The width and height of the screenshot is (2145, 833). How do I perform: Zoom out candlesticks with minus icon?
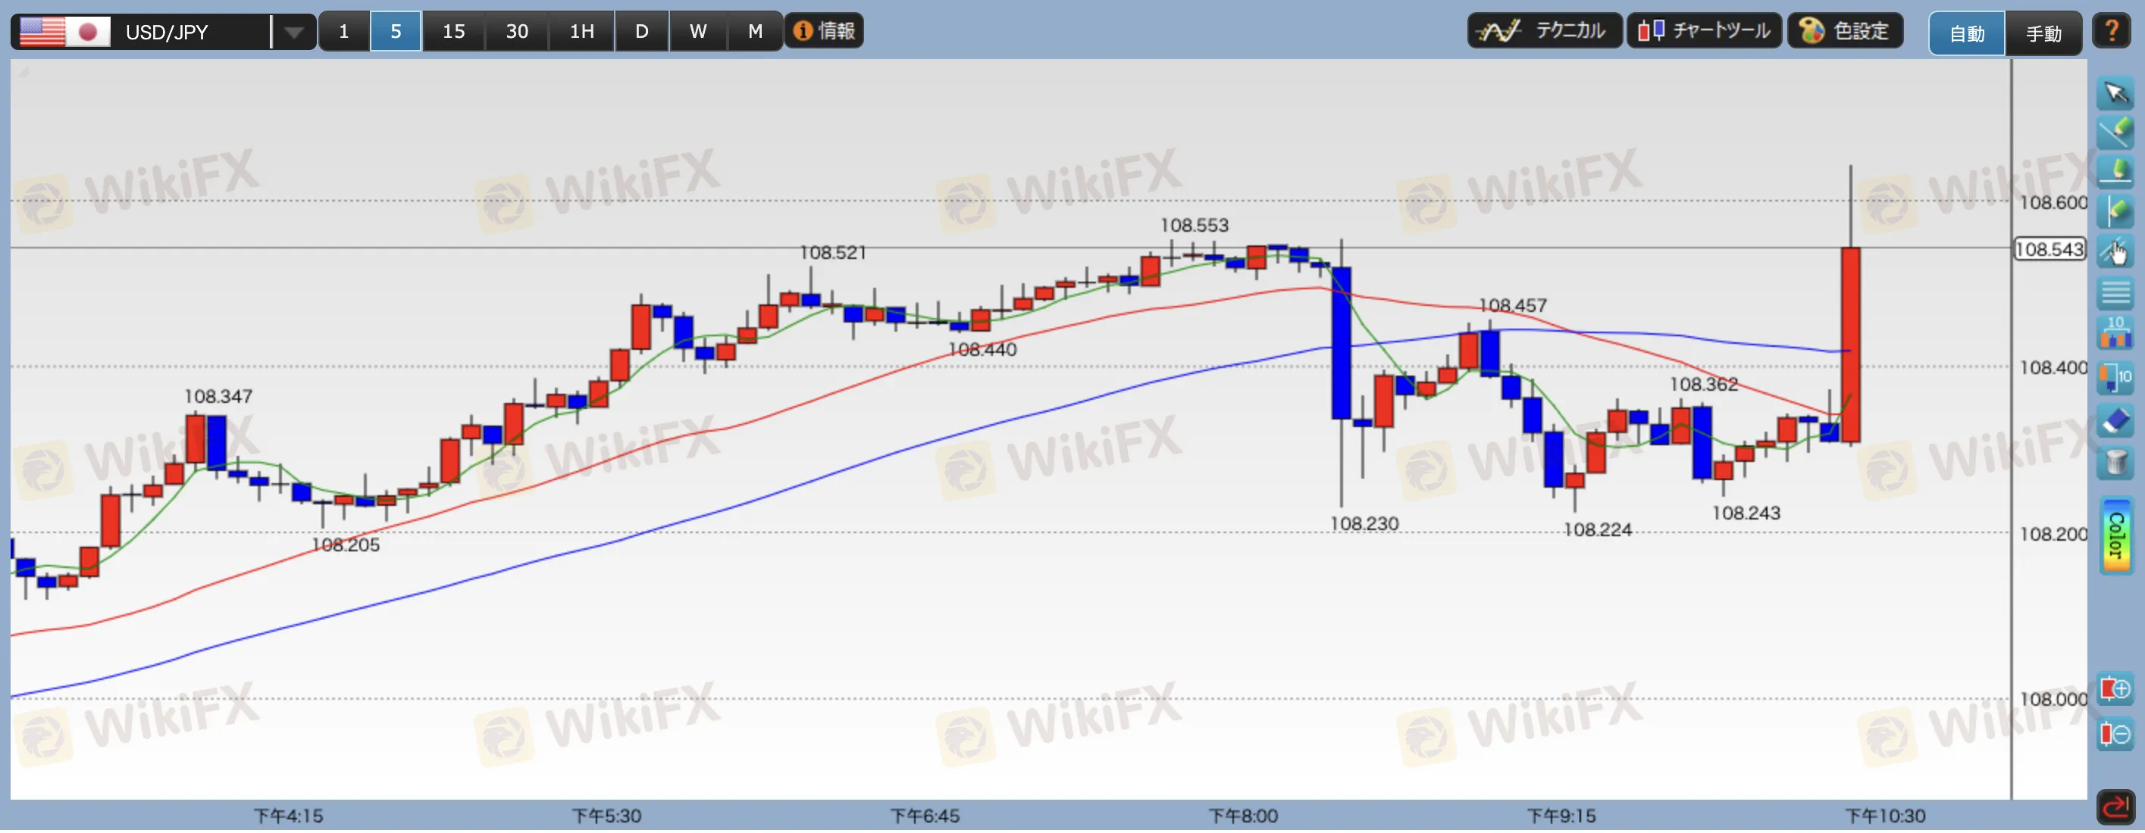2115,735
